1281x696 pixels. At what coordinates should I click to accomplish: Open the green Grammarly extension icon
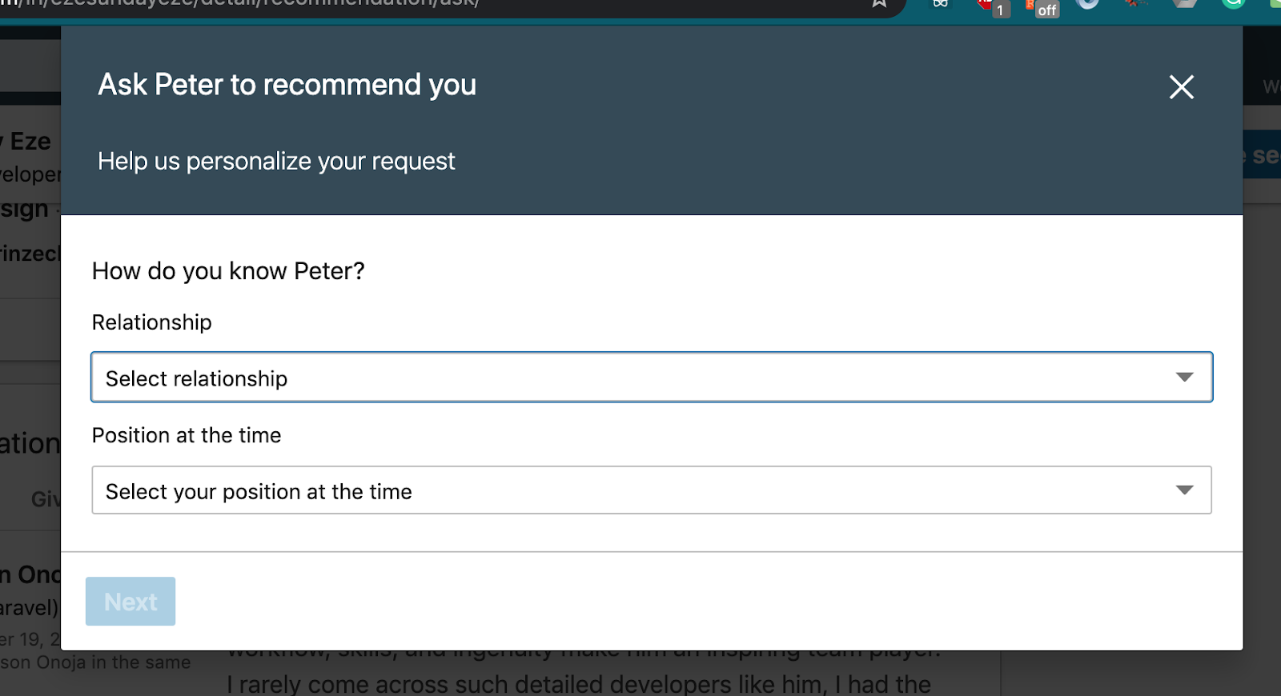[x=1234, y=3]
